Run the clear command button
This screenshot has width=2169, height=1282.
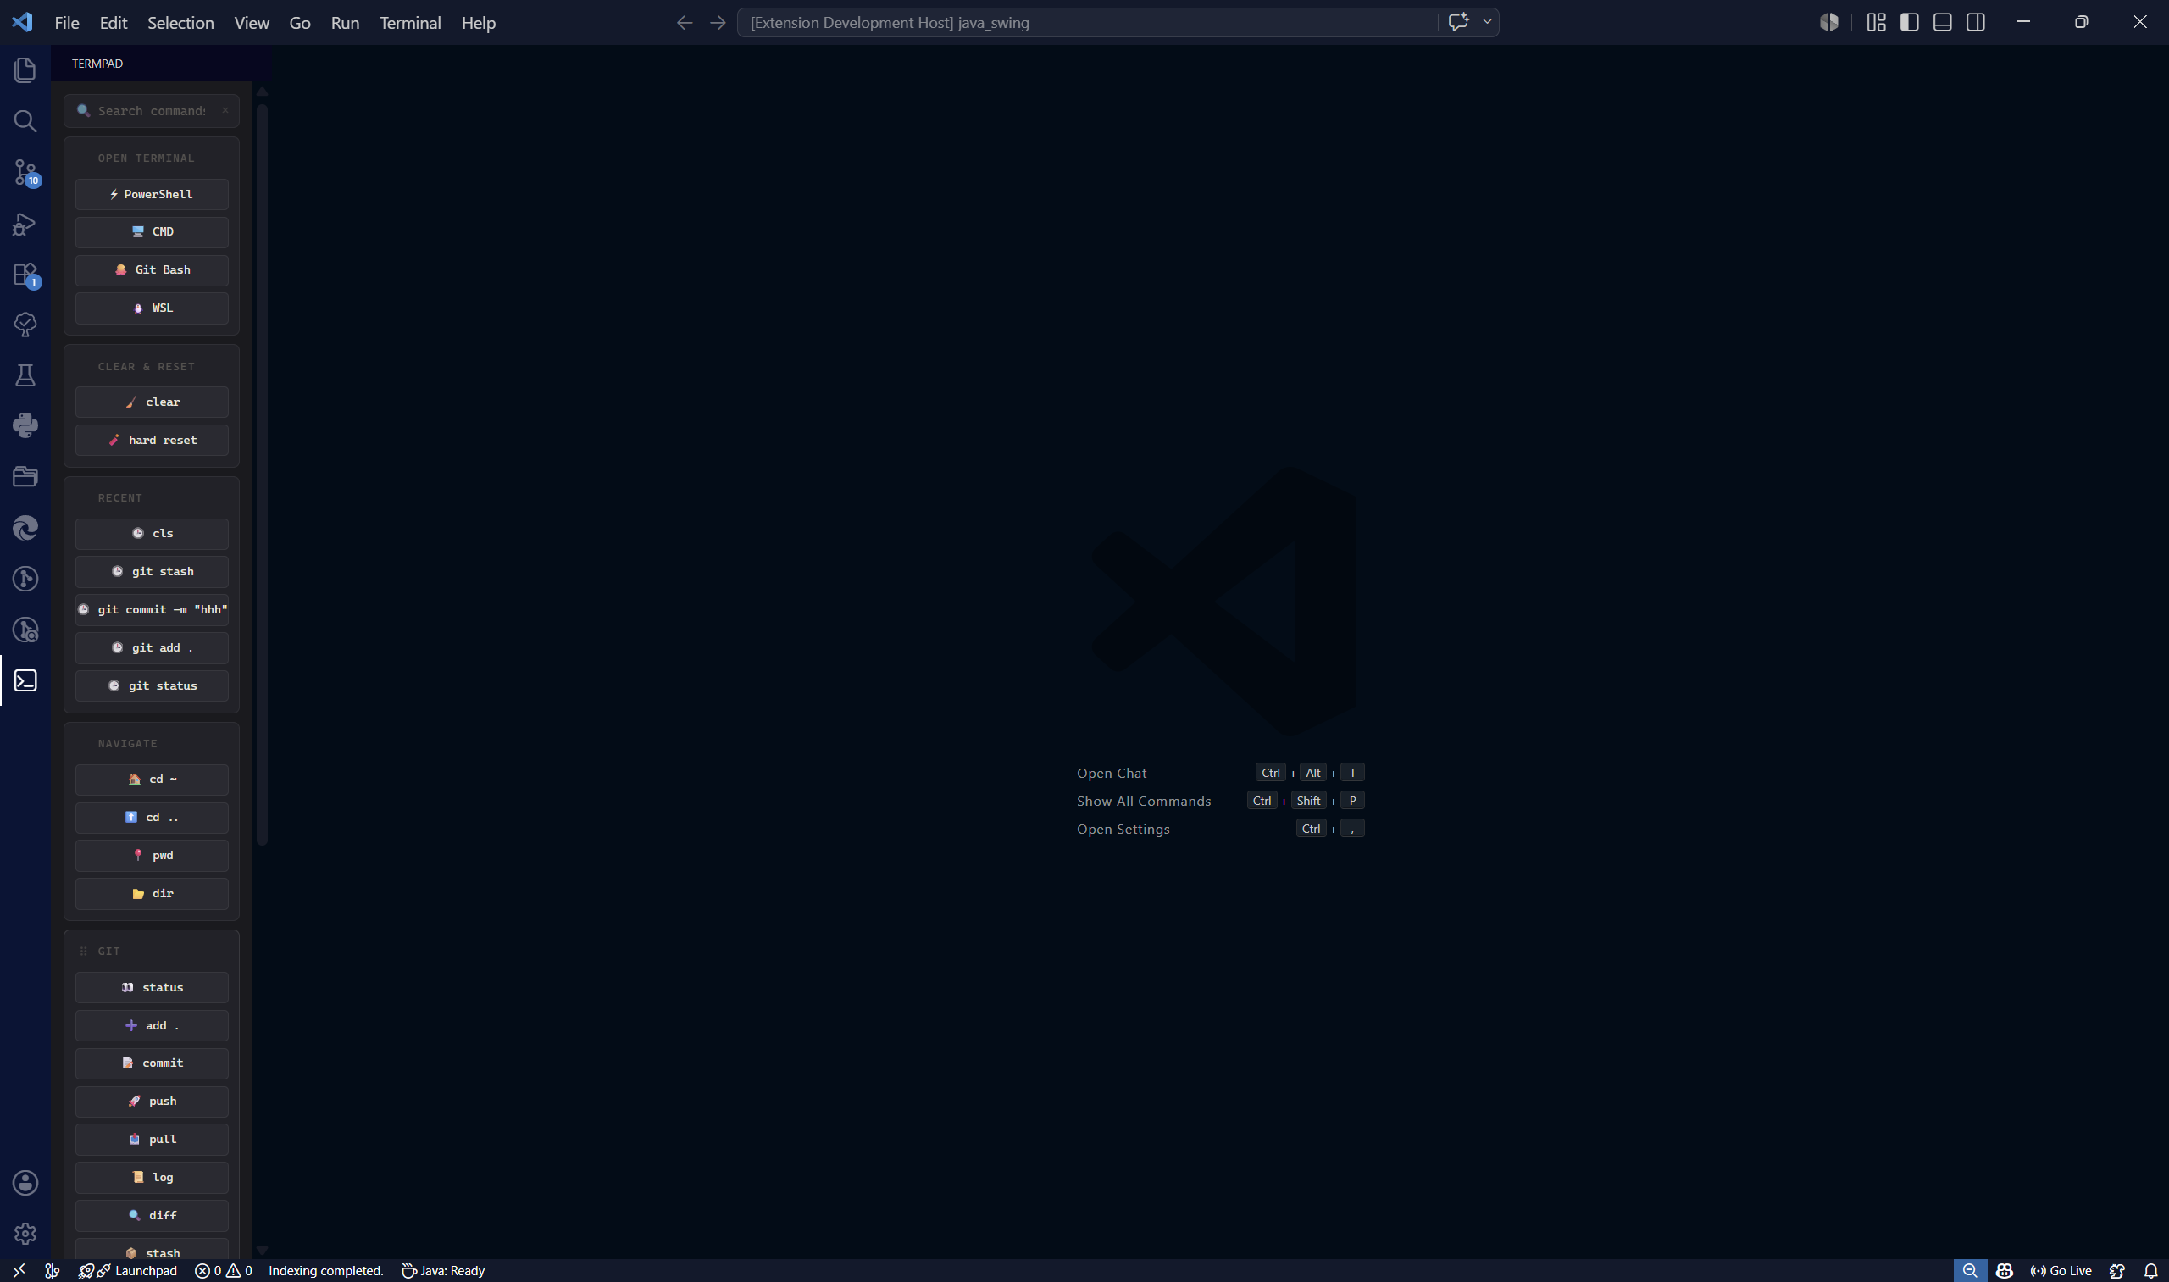[151, 402]
